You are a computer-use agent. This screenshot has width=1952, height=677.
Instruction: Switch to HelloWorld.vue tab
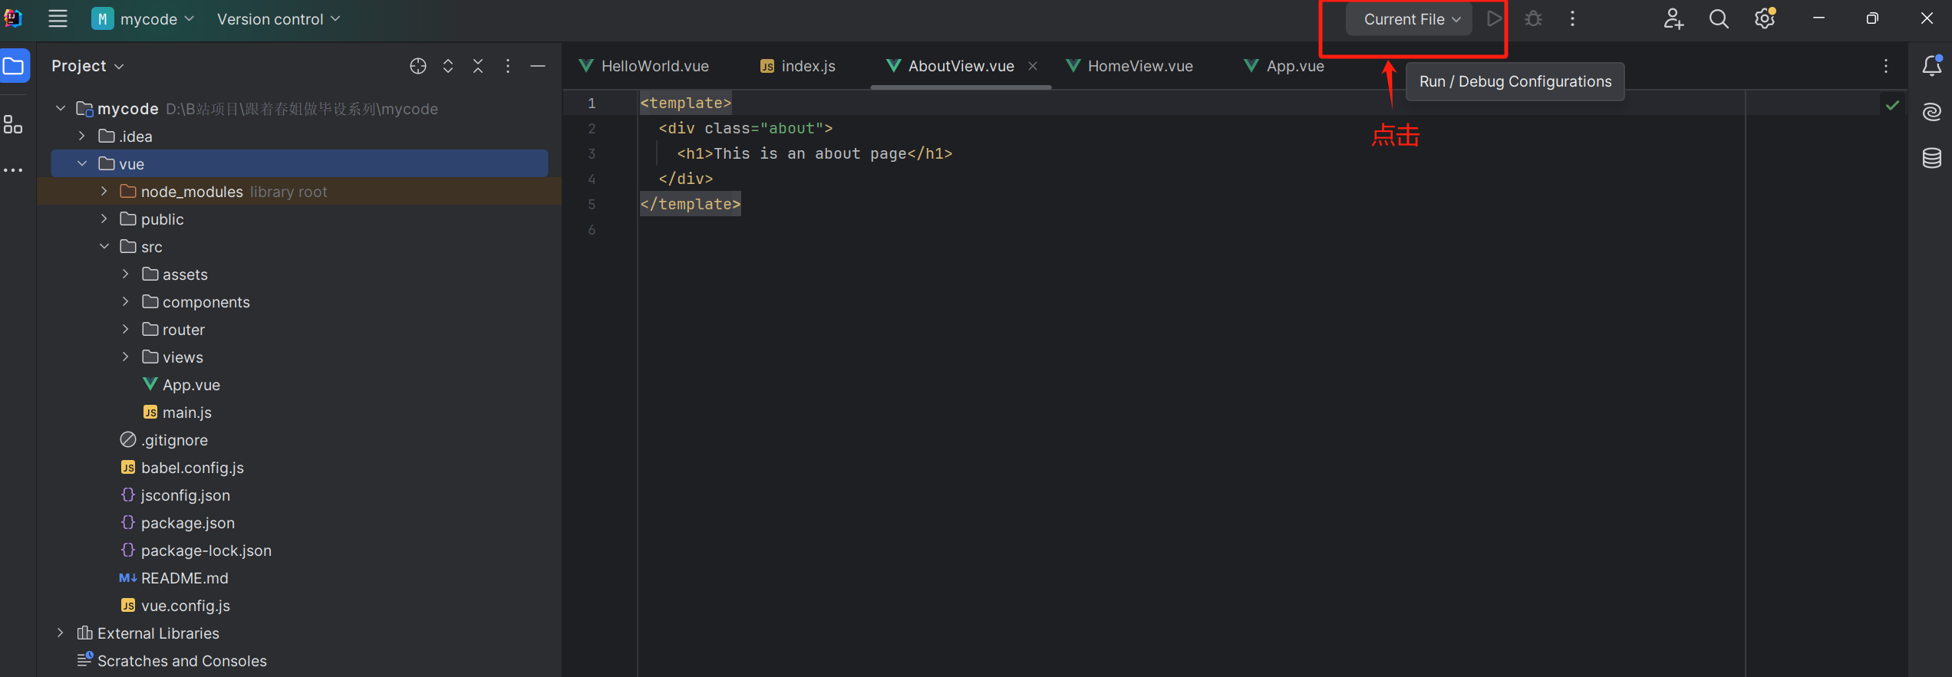tap(644, 66)
